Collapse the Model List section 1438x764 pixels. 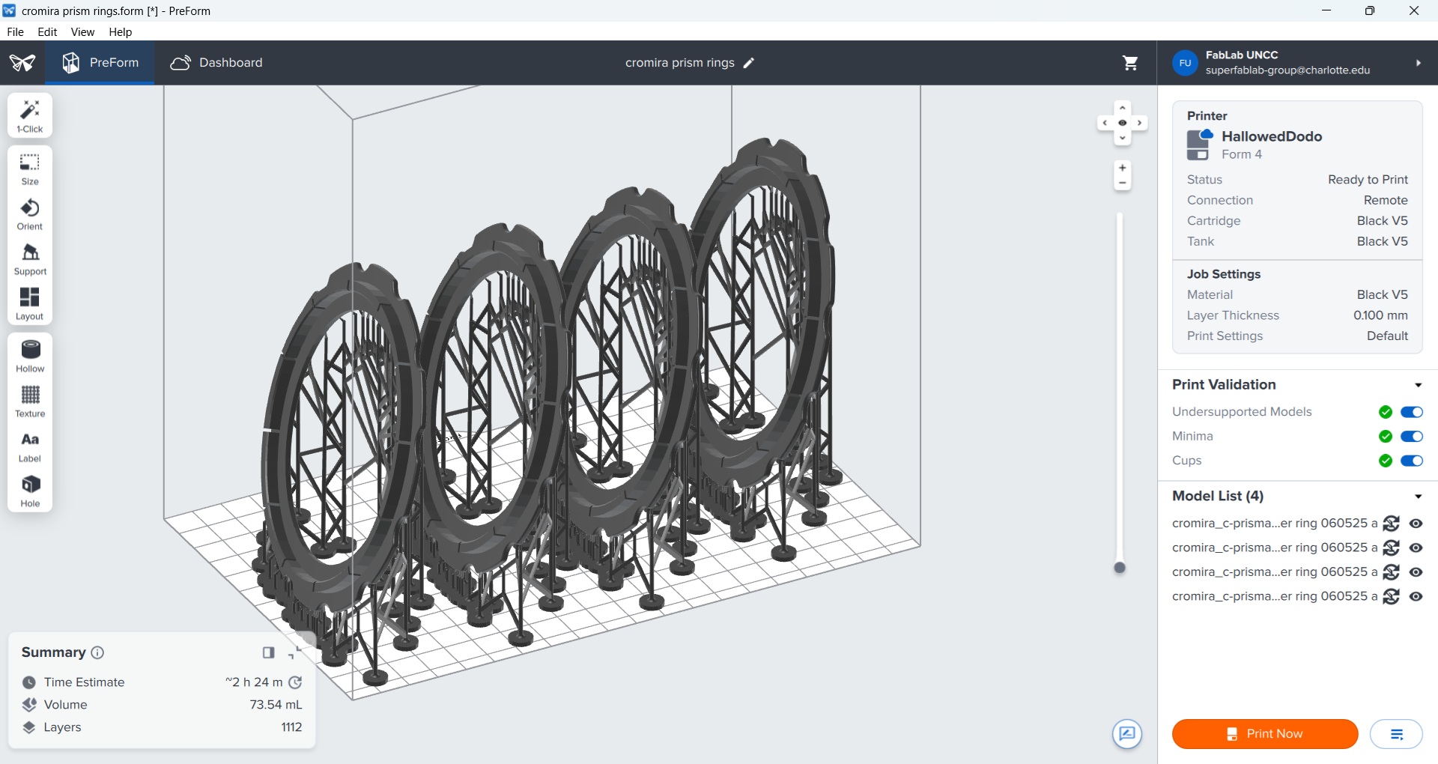click(x=1418, y=497)
